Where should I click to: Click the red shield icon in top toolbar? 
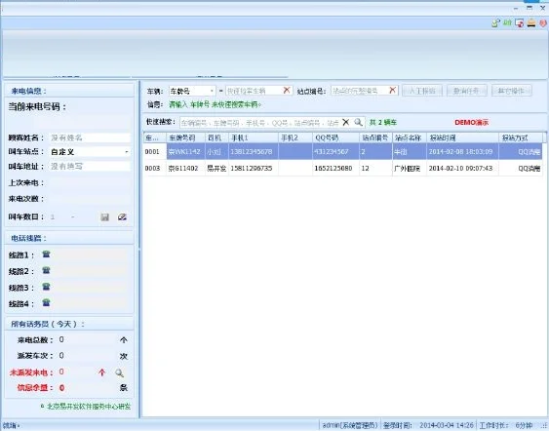pos(543,23)
